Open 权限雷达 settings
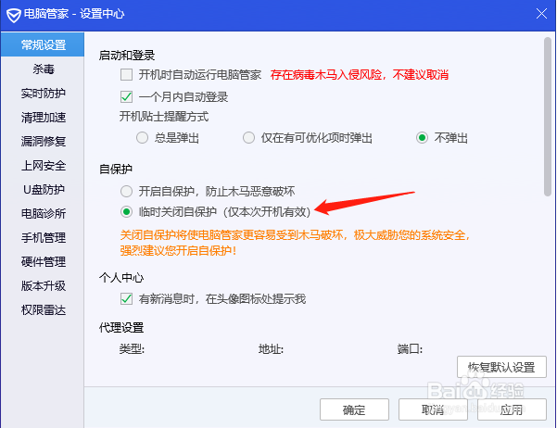This screenshot has width=557, height=428. (43, 310)
